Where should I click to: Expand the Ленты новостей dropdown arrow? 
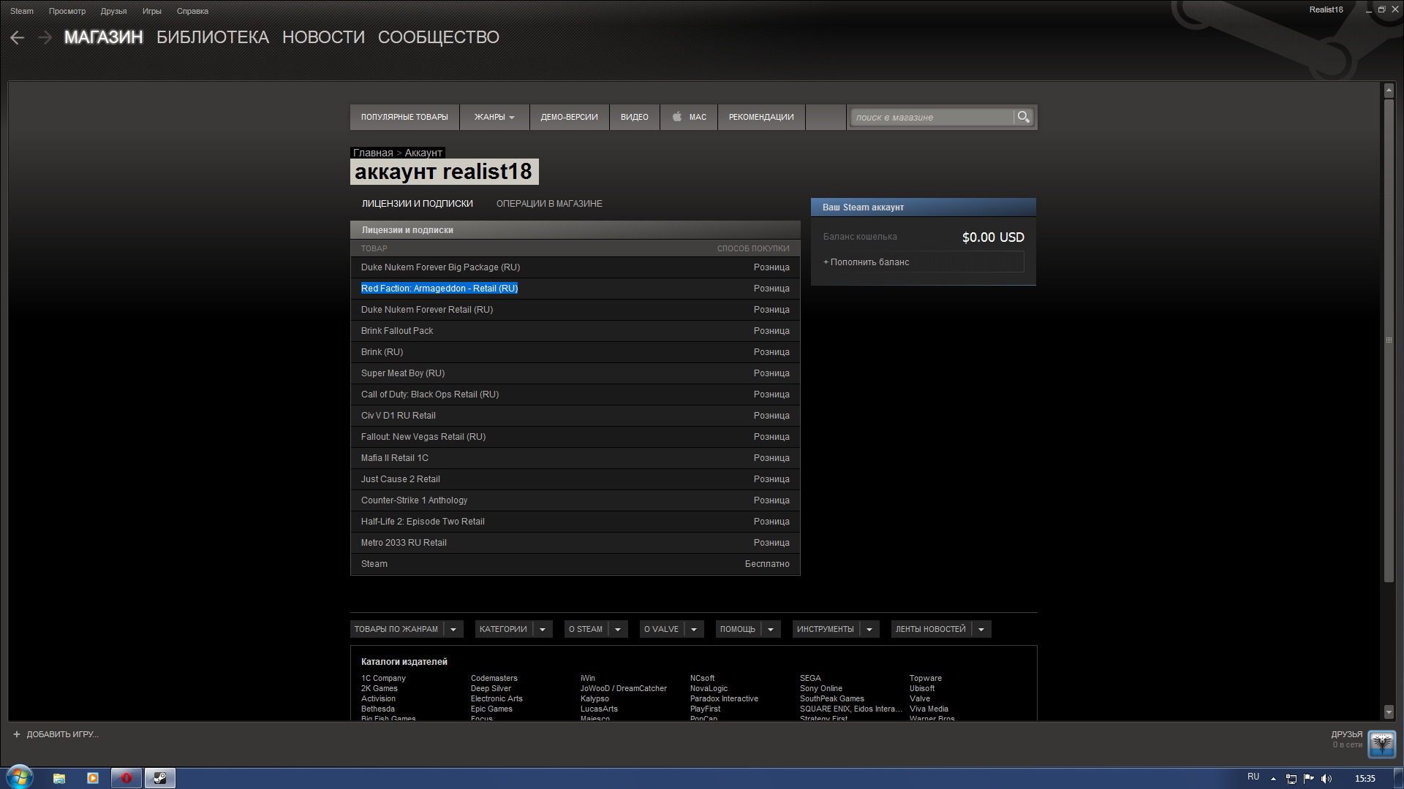981,629
